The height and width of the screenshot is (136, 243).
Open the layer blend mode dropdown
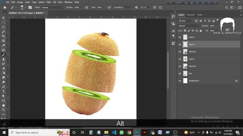[x=189, y=26]
